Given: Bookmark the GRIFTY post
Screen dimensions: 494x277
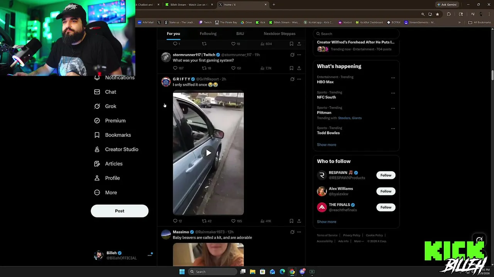Looking at the screenshot, I should (291, 221).
